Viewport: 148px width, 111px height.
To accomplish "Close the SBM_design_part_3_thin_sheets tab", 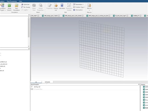I will pyautogui.click(x=83, y=16).
